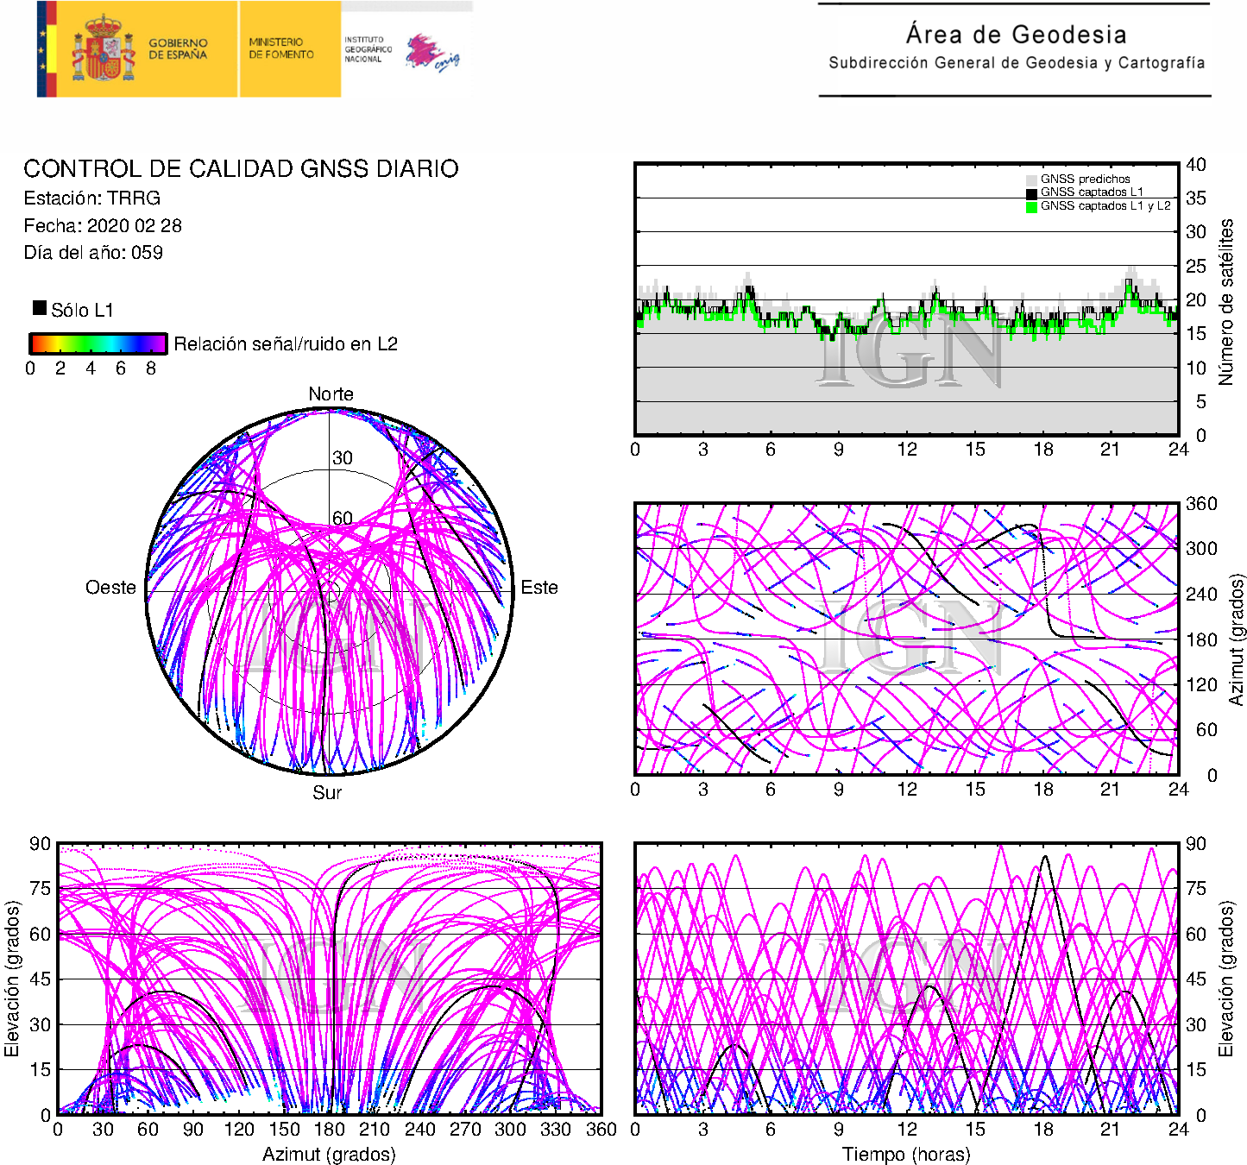The width and height of the screenshot is (1247, 1165).
Task: Click Subdirección General de Geodesia y Cartografía
Action: pos(1016,63)
